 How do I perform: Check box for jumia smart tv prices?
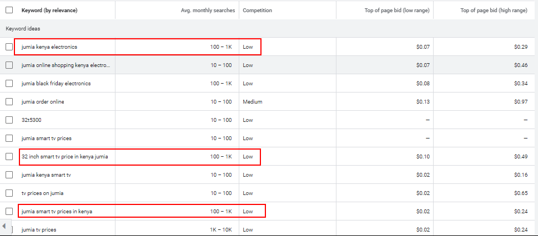[x=9, y=138]
